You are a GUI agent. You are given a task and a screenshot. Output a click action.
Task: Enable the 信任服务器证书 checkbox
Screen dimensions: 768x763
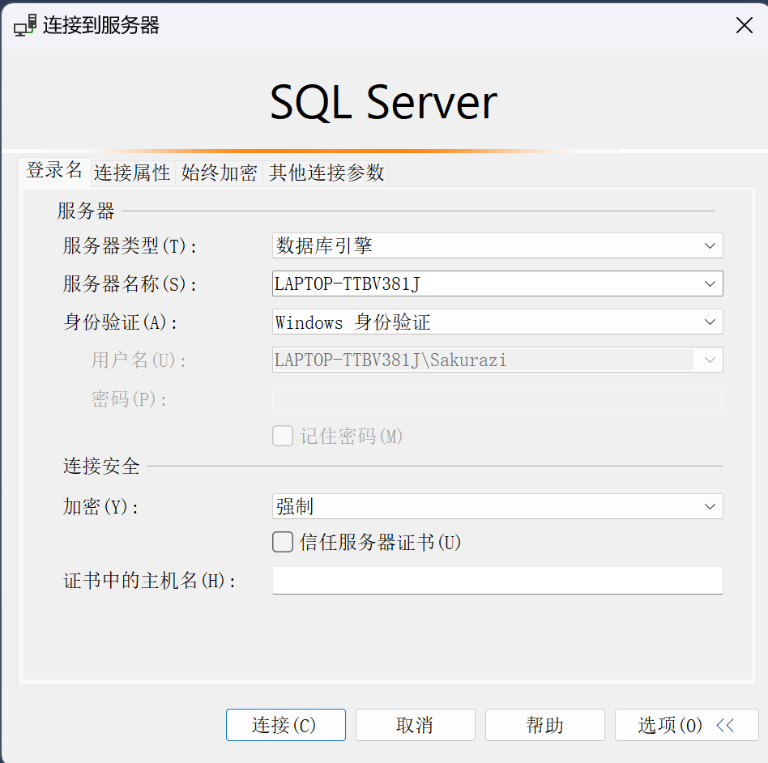(x=283, y=541)
